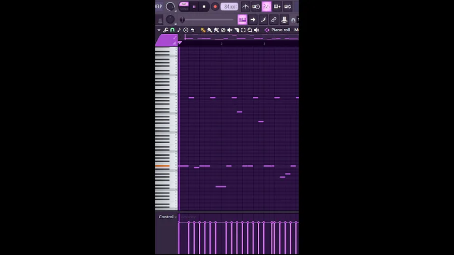The height and width of the screenshot is (255, 454).
Task: Pause playback with the pause button
Action: point(194,7)
